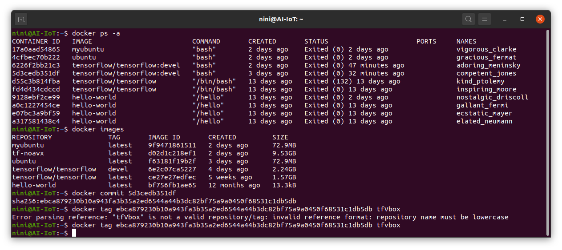
Task: Click image ID bf756fb1ae65
Action: [x=172, y=185]
